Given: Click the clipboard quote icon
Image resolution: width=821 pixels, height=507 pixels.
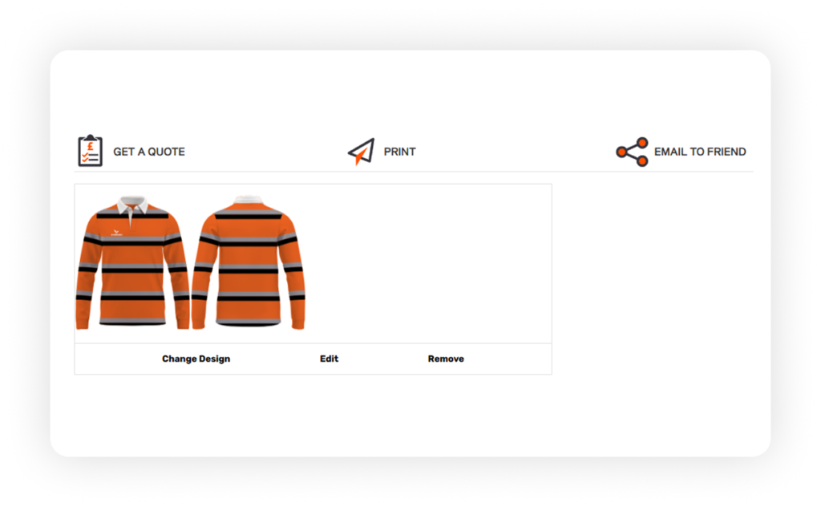Looking at the screenshot, I should [x=90, y=151].
